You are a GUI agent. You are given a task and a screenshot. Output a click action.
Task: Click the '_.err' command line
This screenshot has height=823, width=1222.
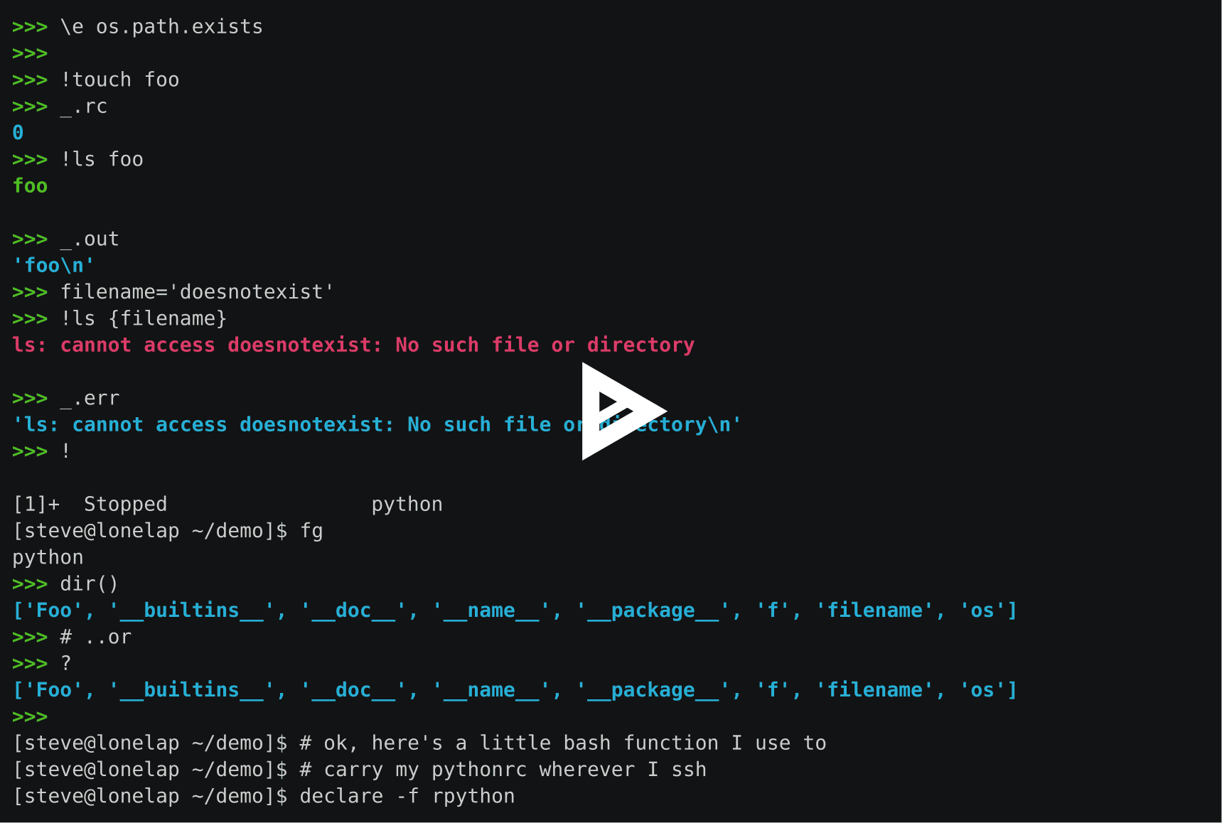click(x=66, y=398)
